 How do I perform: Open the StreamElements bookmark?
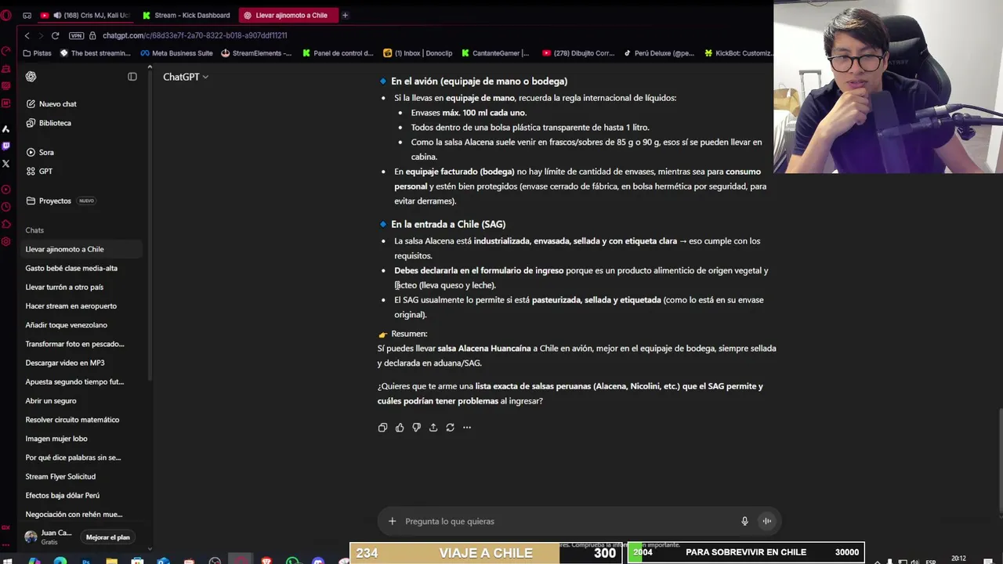pos(256,53)
